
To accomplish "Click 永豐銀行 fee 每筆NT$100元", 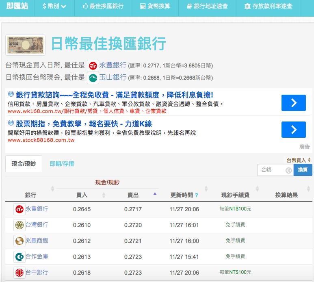I will coord(235,209).
